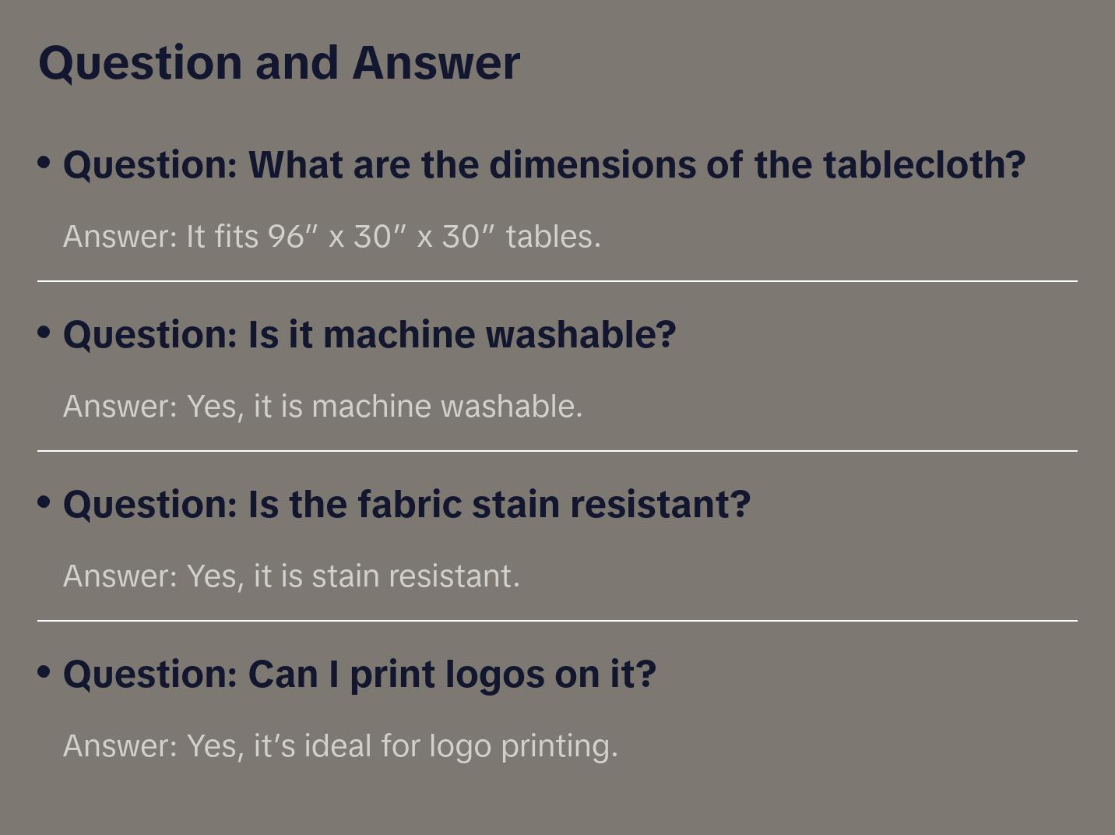Image resolution: width=1115 pixels, height=835 pixels.
Task: Click the divider line below the dimensions answer
Action: click(x=557, y=281)
